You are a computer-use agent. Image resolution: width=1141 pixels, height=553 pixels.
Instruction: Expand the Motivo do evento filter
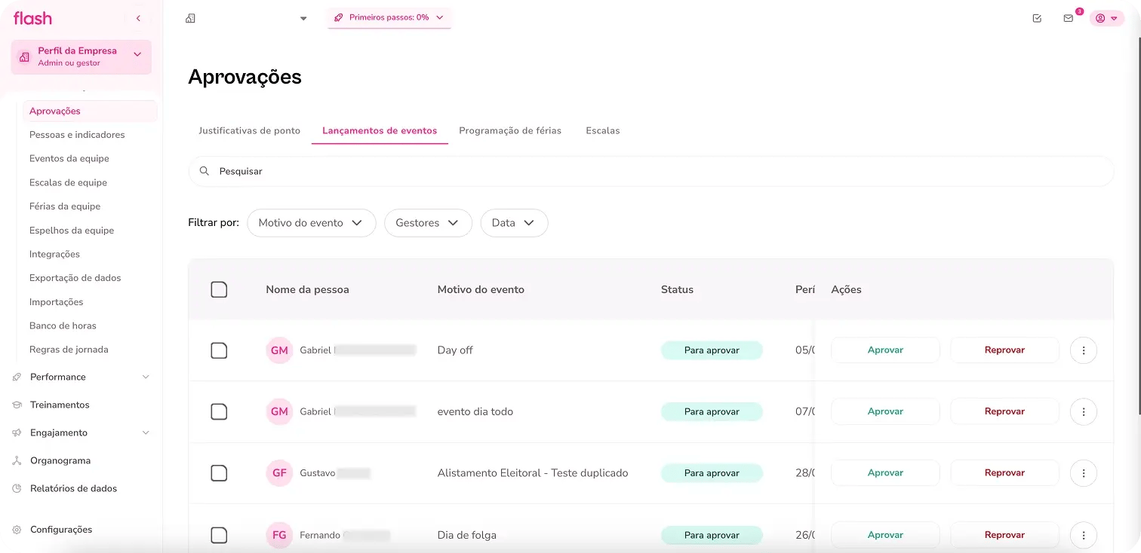tap(311, 223)
